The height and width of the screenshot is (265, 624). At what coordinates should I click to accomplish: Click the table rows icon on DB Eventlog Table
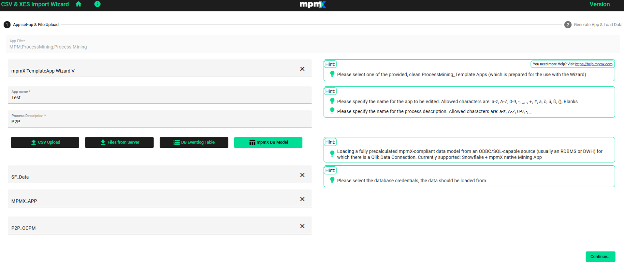(176, 142)
